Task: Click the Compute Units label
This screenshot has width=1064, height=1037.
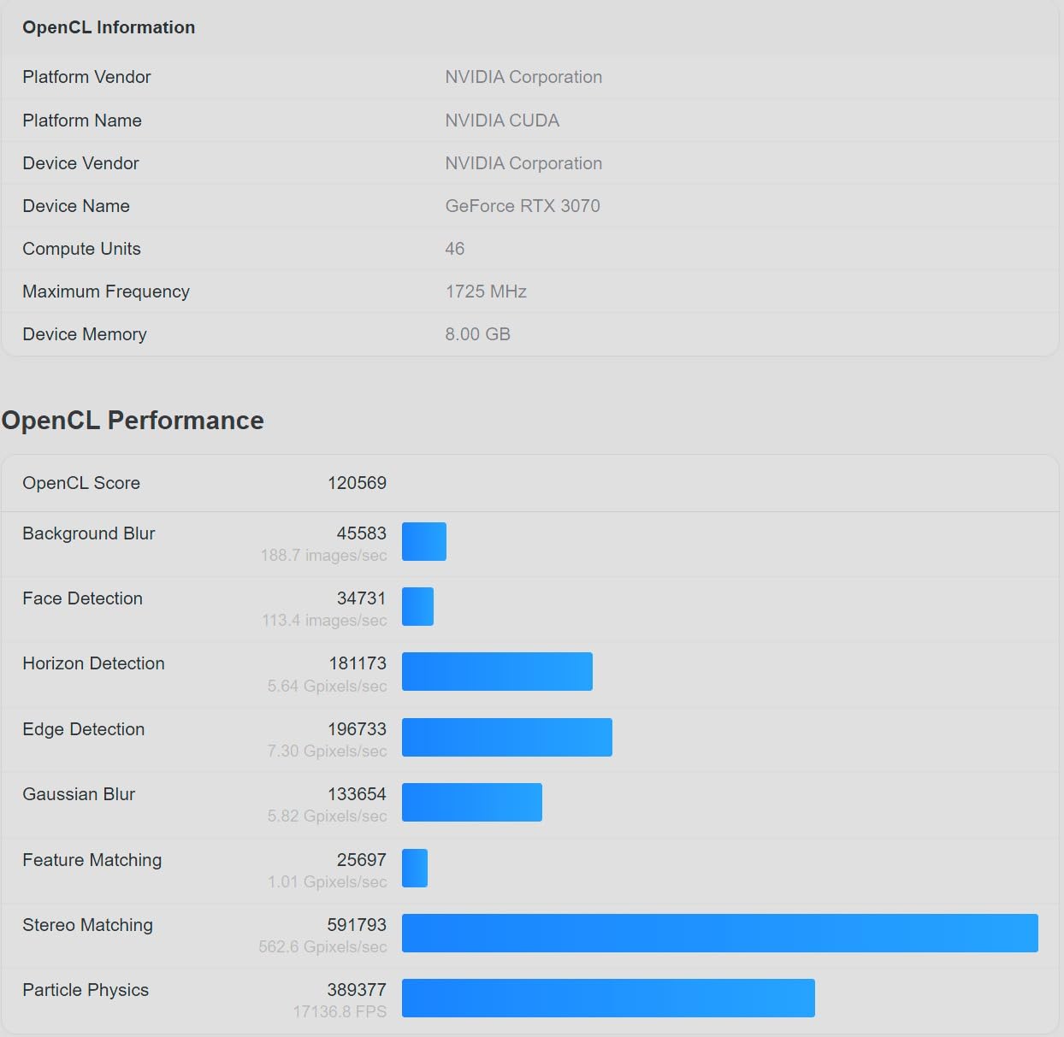Action: click(x=81, y=249)
